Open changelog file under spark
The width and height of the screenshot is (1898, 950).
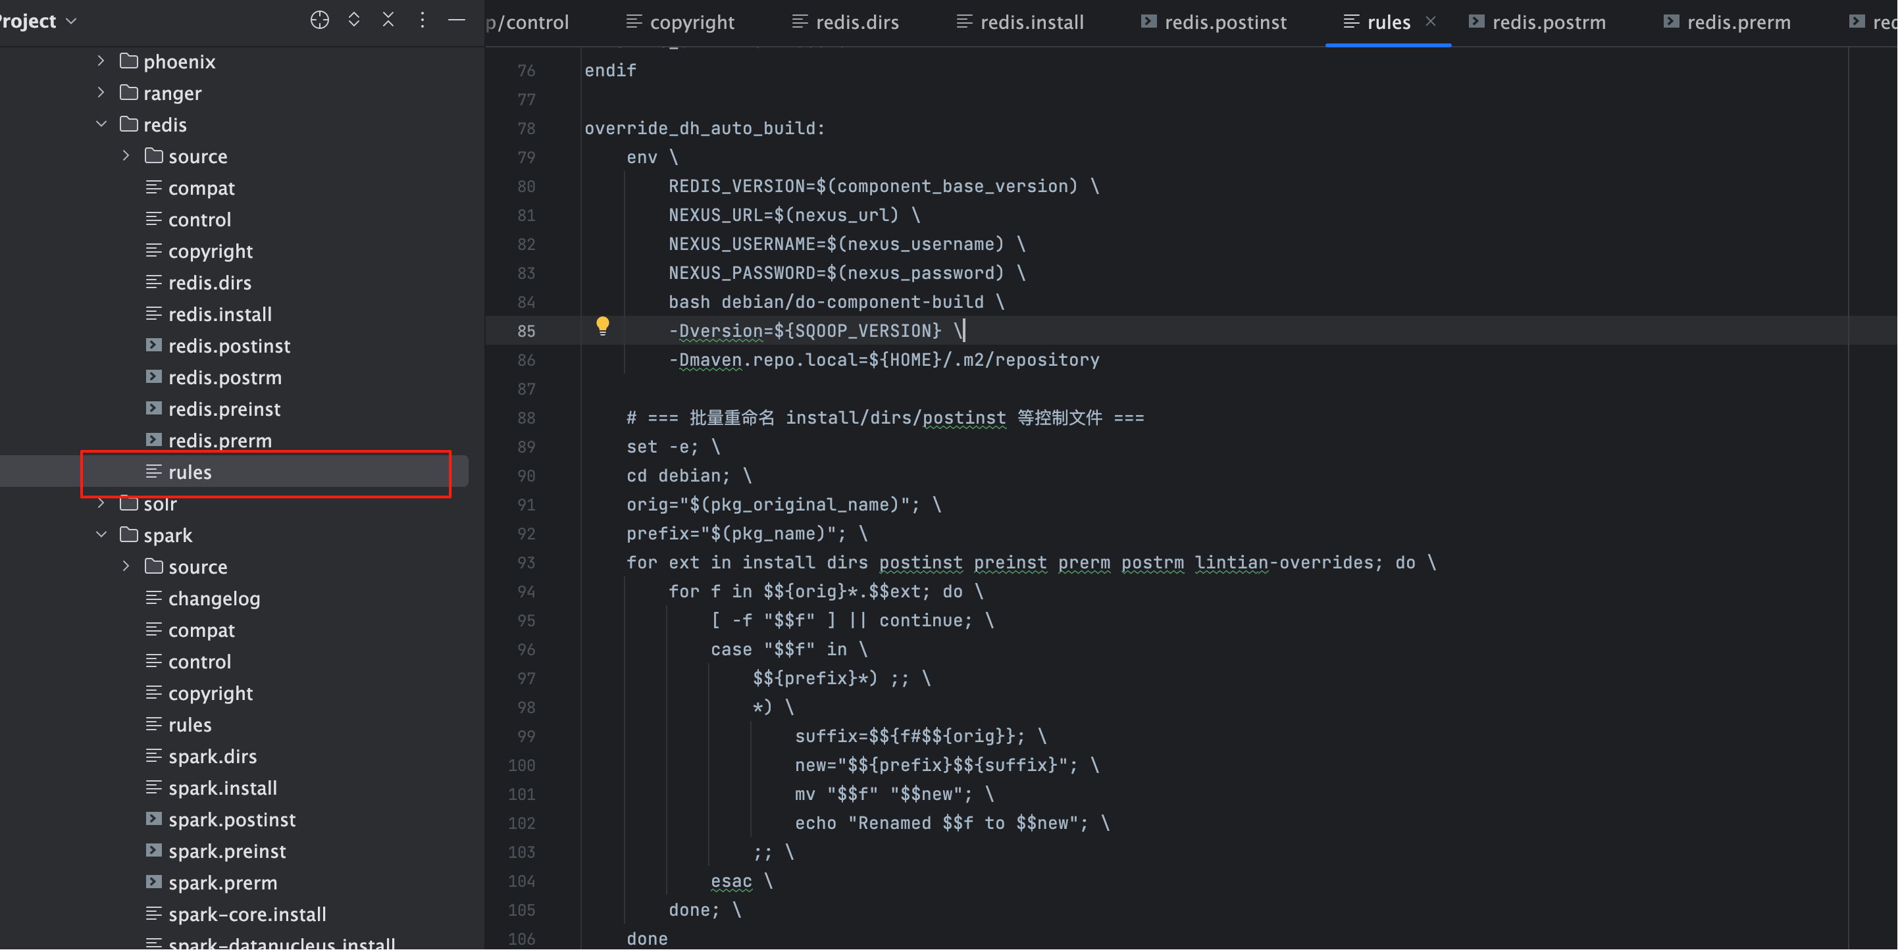215,599
